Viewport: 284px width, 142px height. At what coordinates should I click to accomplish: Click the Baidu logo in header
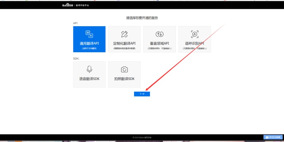68,5
